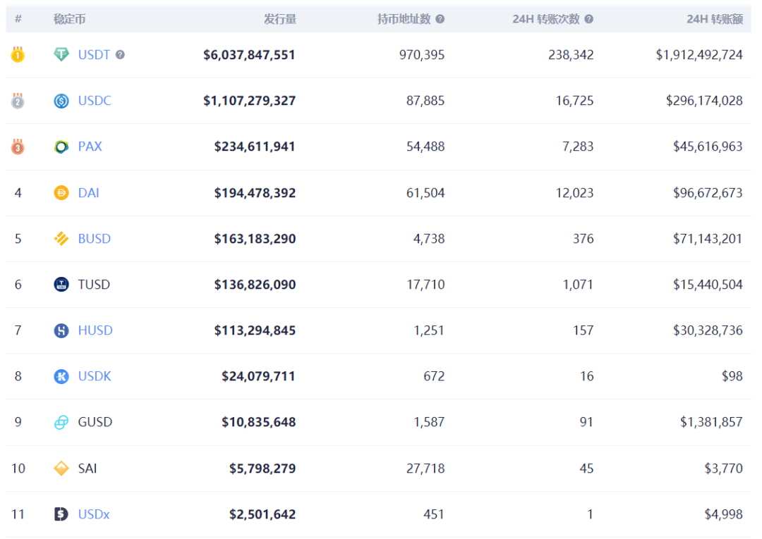Select the SAI name text
This screenshot has height=539, width=762.
[87, 468]
